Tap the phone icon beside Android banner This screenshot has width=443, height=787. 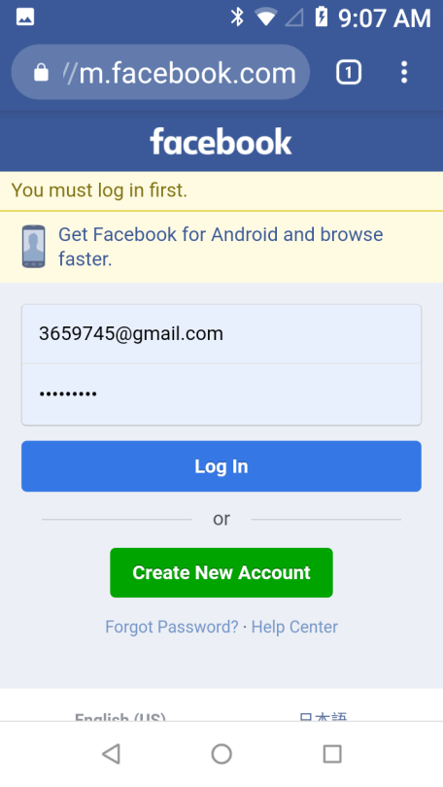click(x=34, y=247)
